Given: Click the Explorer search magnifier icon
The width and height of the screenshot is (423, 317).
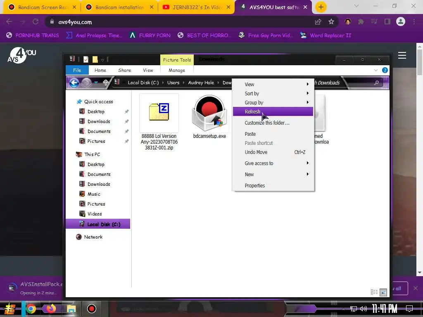Looking at the screenshot, I should coord(376,83).
